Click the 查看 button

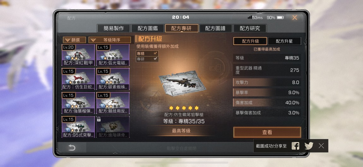pos(267,132)
